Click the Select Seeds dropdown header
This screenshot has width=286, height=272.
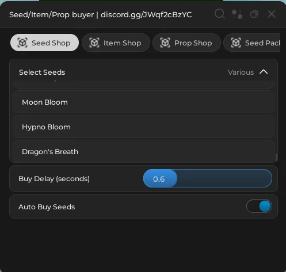pyautogui.click(x=143, y=72)
